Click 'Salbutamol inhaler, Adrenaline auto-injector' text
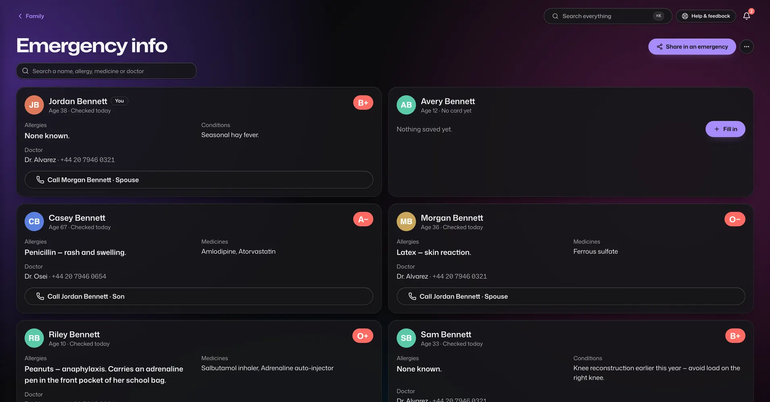The width and height of the screenshot is (770, 402). pyautogui.click(x=267, y=368)
